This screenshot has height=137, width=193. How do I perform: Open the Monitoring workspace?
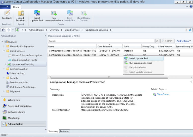14,118
